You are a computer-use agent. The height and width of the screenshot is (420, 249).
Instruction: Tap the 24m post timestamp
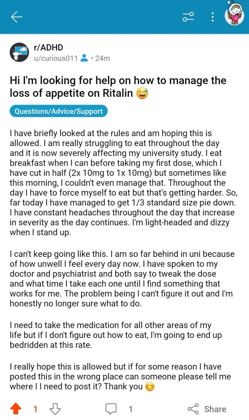pos(102,58)
